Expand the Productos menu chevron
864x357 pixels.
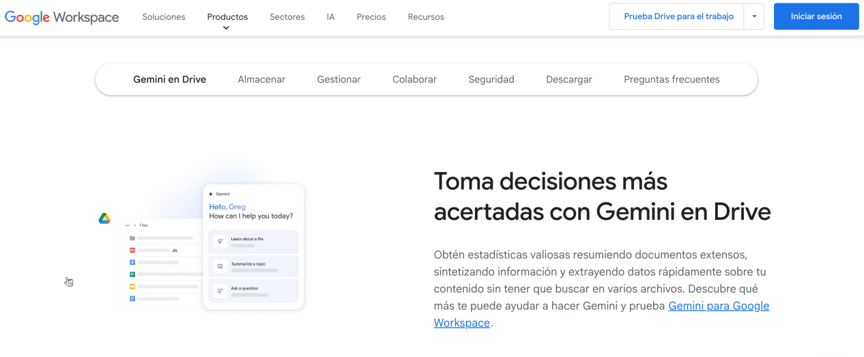(226, 28)
